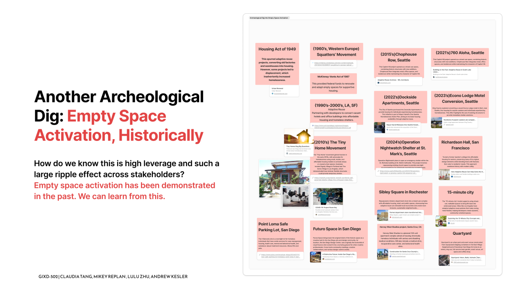The width and height of the screenshot is (514, 289).
Task: Open the PDF link under the LA, SF card
Action: (x=334, y=127)
